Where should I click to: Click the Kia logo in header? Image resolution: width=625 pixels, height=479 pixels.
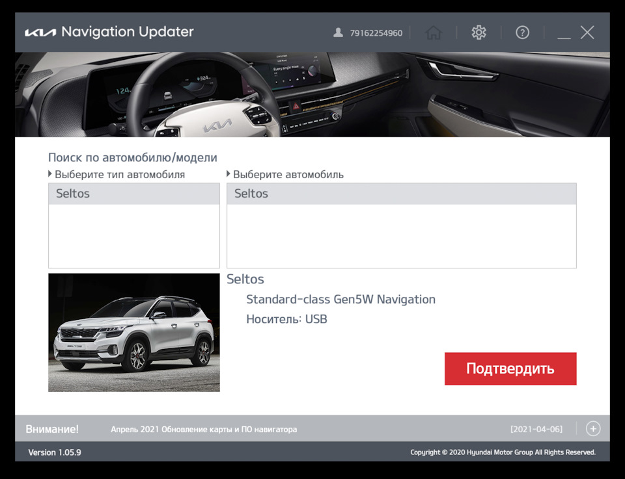pos(40,32)
